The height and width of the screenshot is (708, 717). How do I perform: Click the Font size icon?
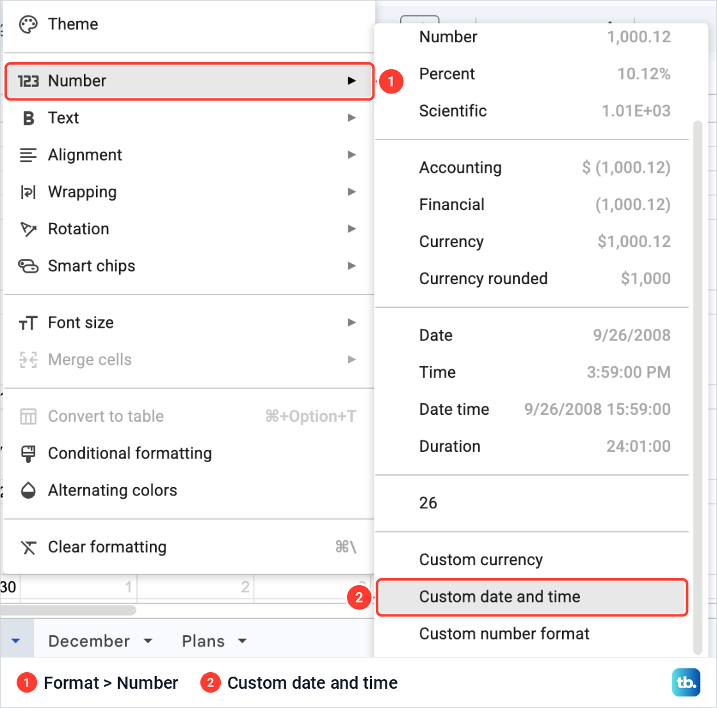[x=28, y=323]
